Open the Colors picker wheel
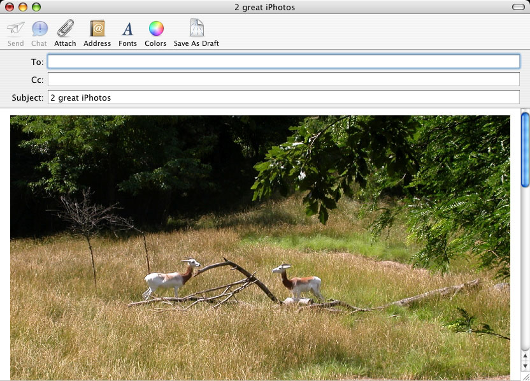The image size is (530, 381). coord(155,29)
